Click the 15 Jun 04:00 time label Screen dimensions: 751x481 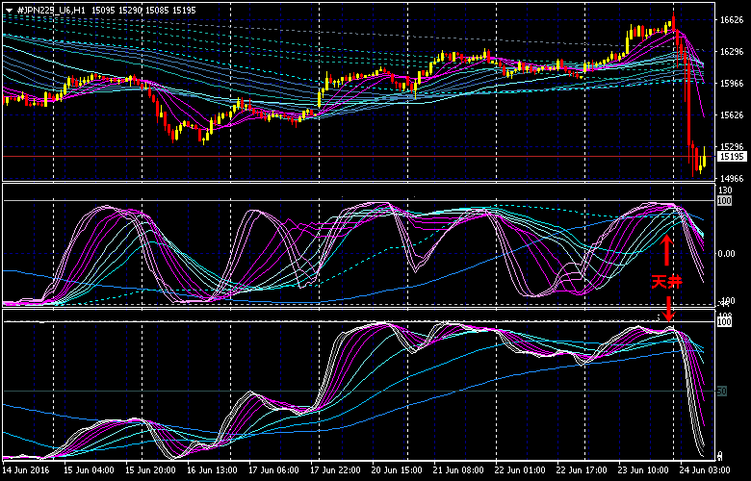[x=90, y=469]
